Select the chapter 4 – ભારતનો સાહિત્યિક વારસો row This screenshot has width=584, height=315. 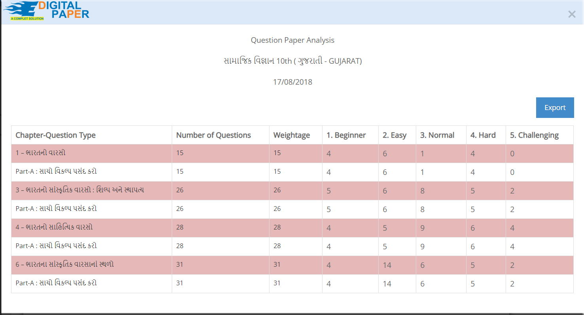[x=54, y=228]
